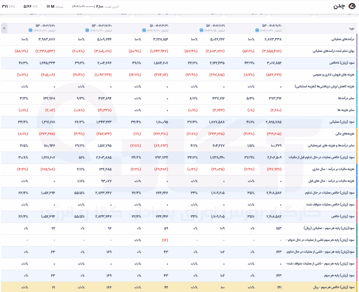Click the سرمایه capital value

(x=50, y=7)
